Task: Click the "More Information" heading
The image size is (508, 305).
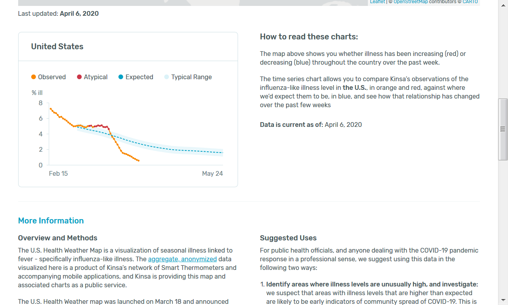Action: coord(51,221)
